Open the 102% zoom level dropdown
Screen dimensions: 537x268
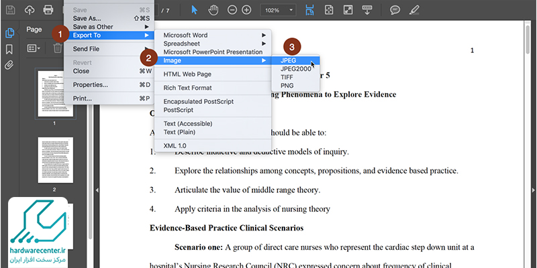278,10
